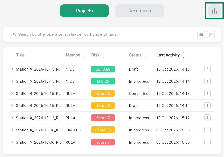This screenshot has width=224, height=157.
Task: Sort by Title column arrows
Action: click(x=28, y=55)
